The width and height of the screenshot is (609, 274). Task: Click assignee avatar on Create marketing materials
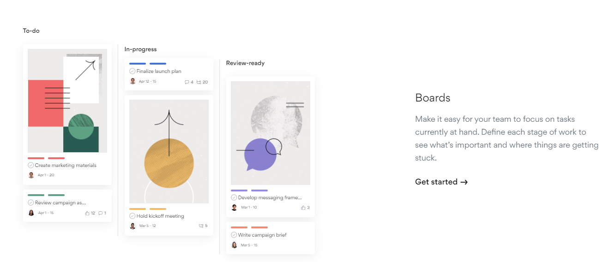coord(31,175)
